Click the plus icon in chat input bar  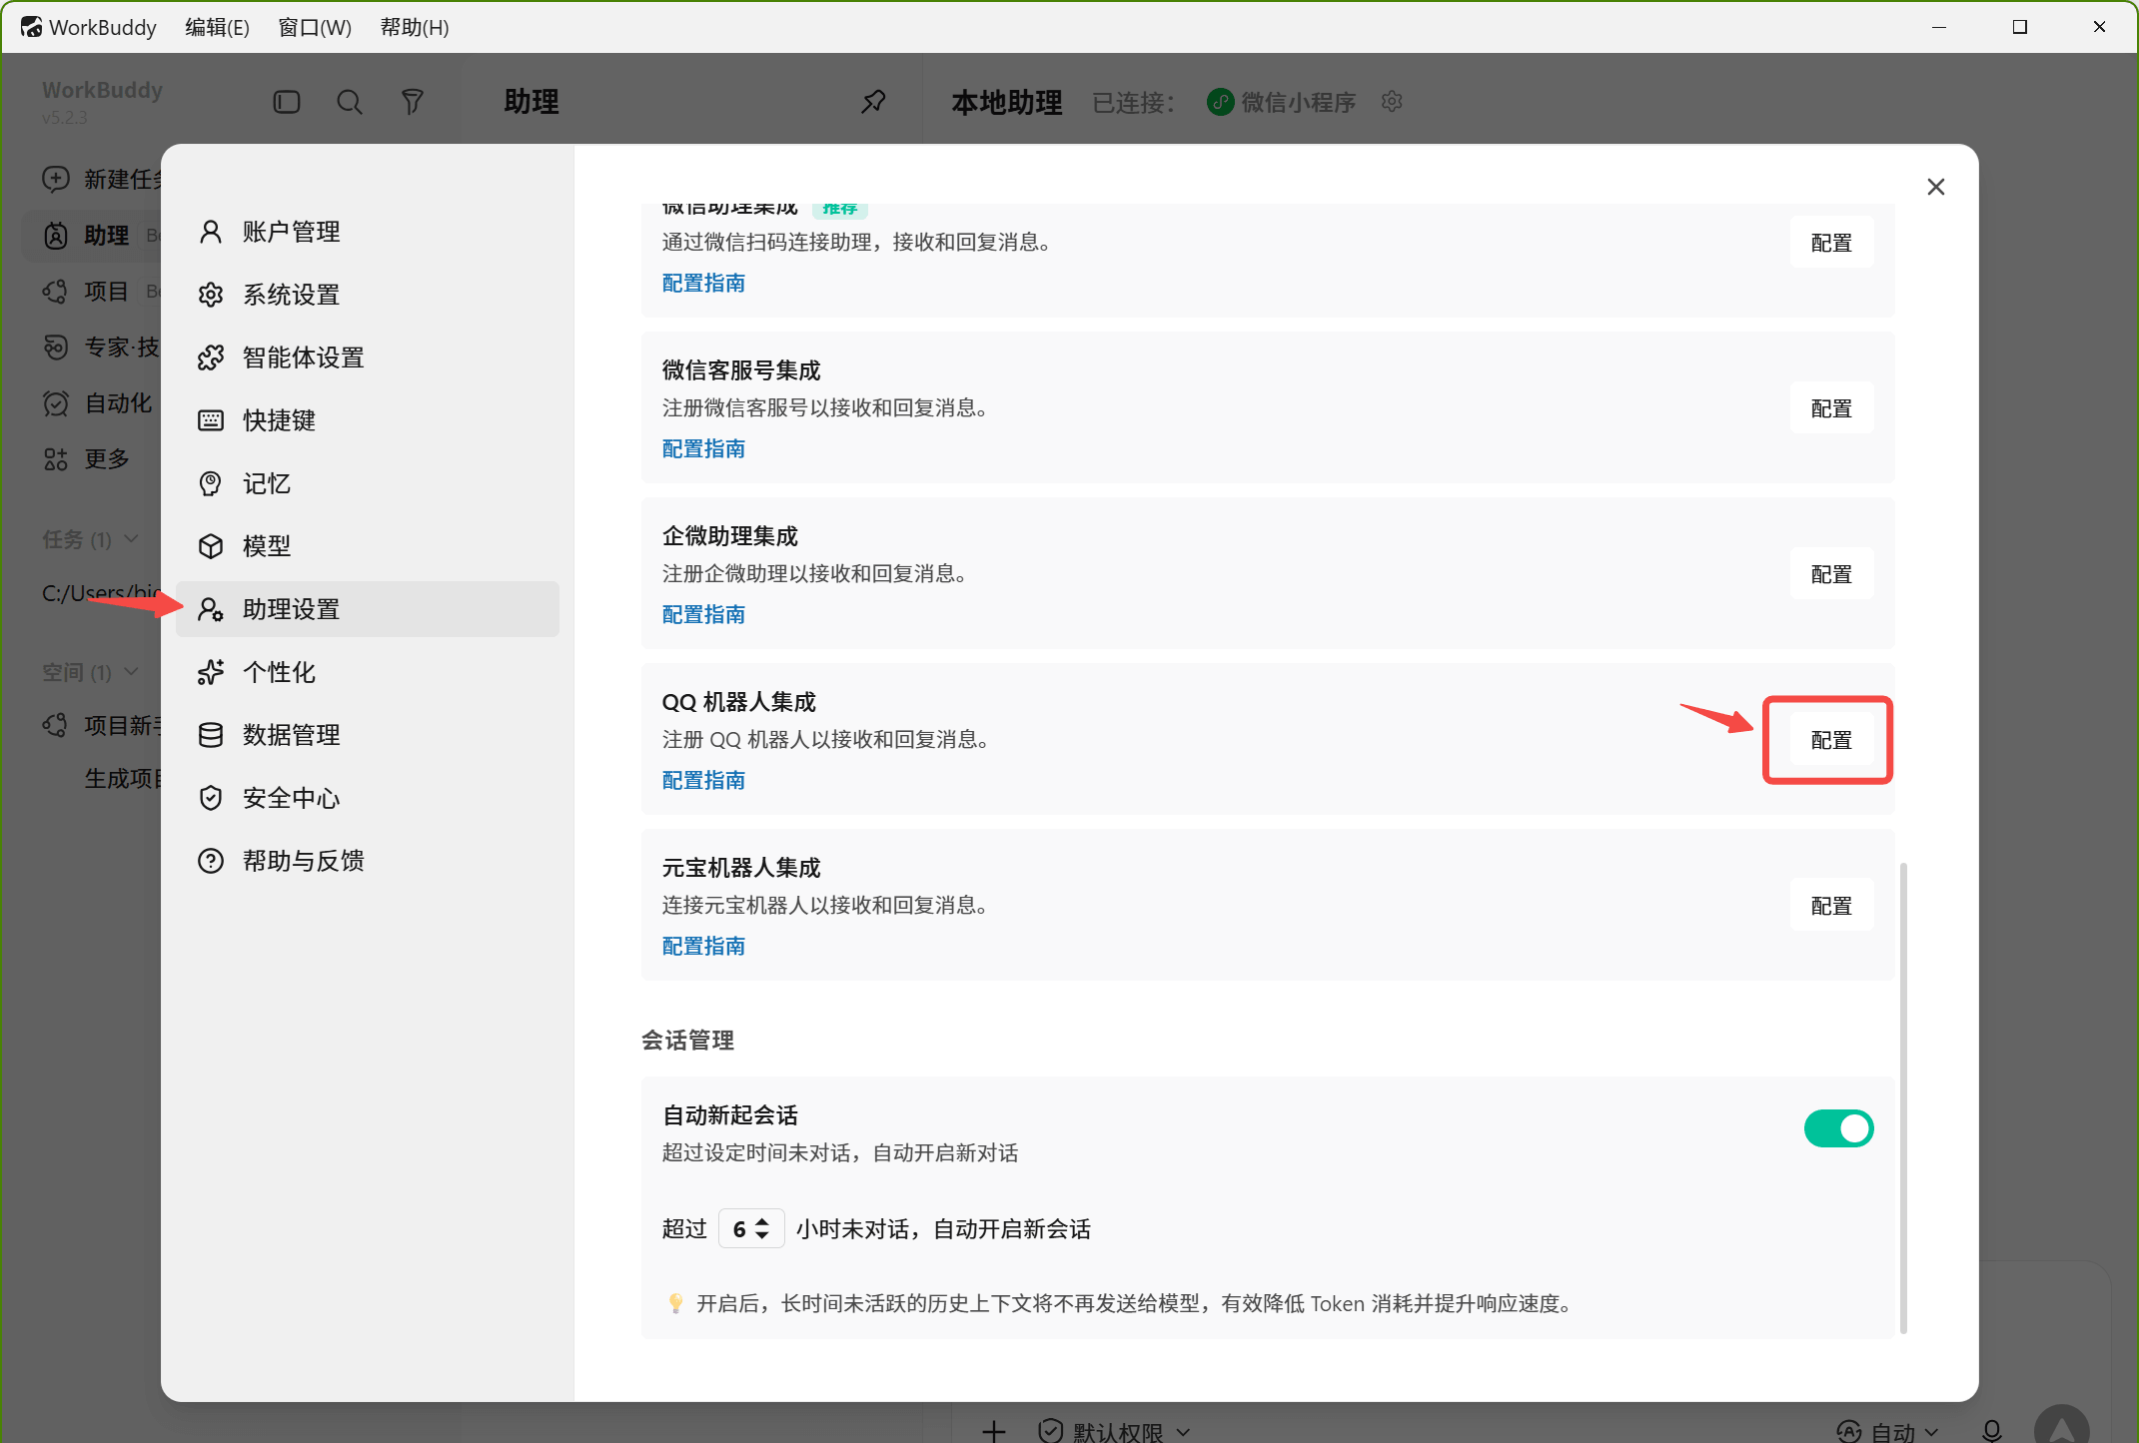click(x=994, y=1431)
